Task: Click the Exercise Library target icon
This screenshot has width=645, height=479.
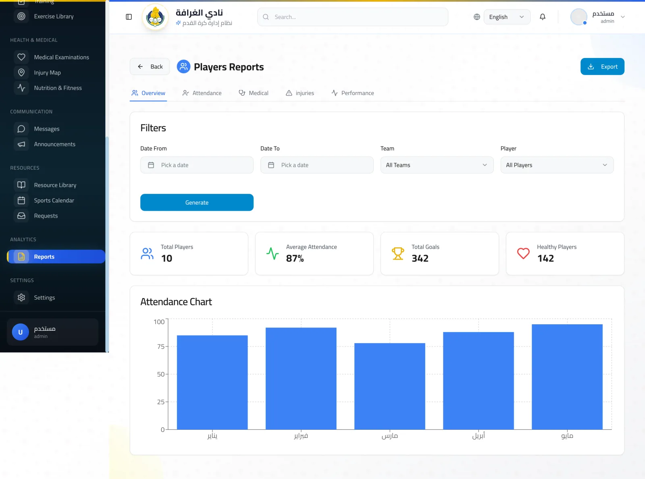Action: coord(21,16)
